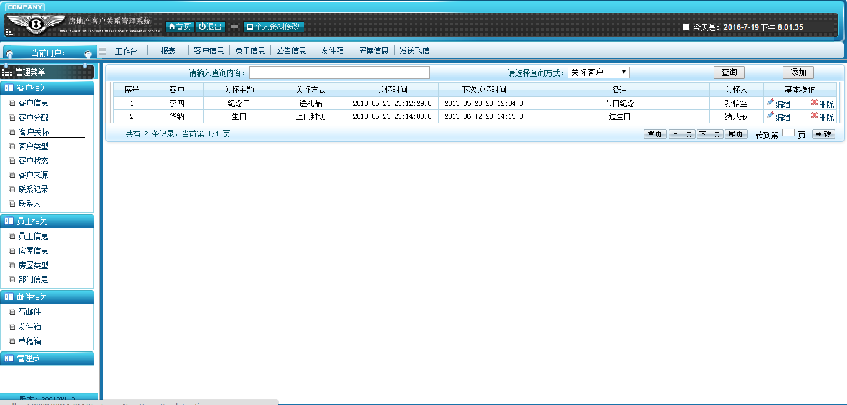The height and width of the screenshot is (405, 847).
Task: Click the 上一页 previous page button
Action: (682, 134)
